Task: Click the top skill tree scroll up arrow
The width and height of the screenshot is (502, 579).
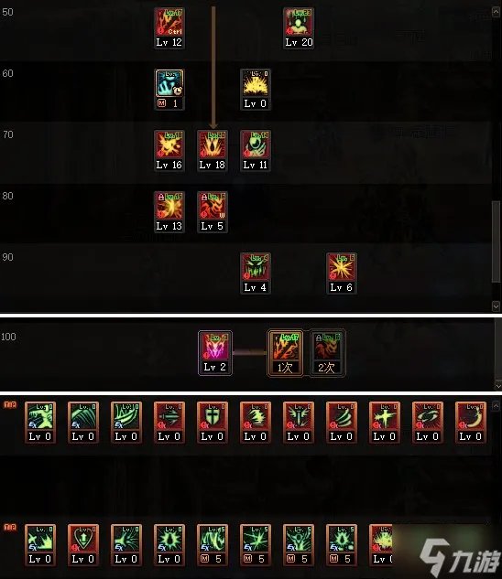Action: coord(496,12)
